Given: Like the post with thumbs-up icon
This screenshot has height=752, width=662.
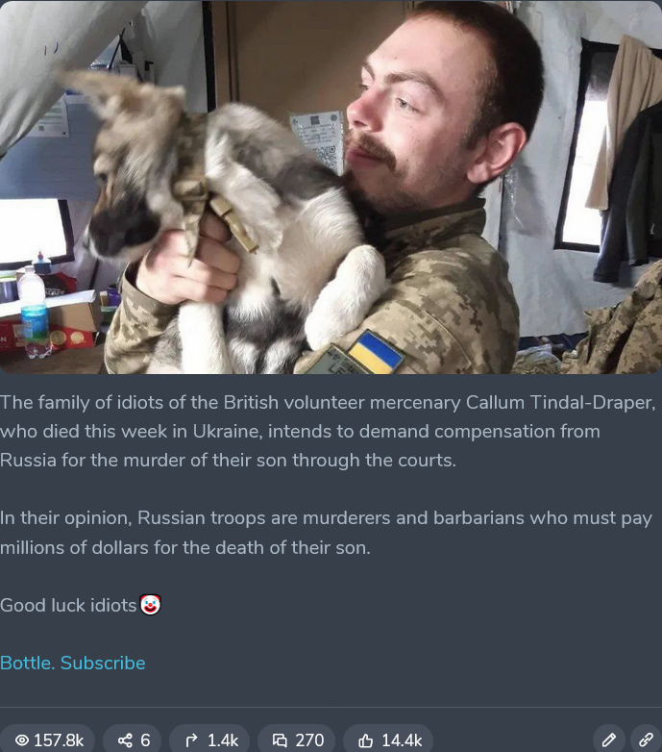Looking at the screenshot, I should click(x=365, y=740).
